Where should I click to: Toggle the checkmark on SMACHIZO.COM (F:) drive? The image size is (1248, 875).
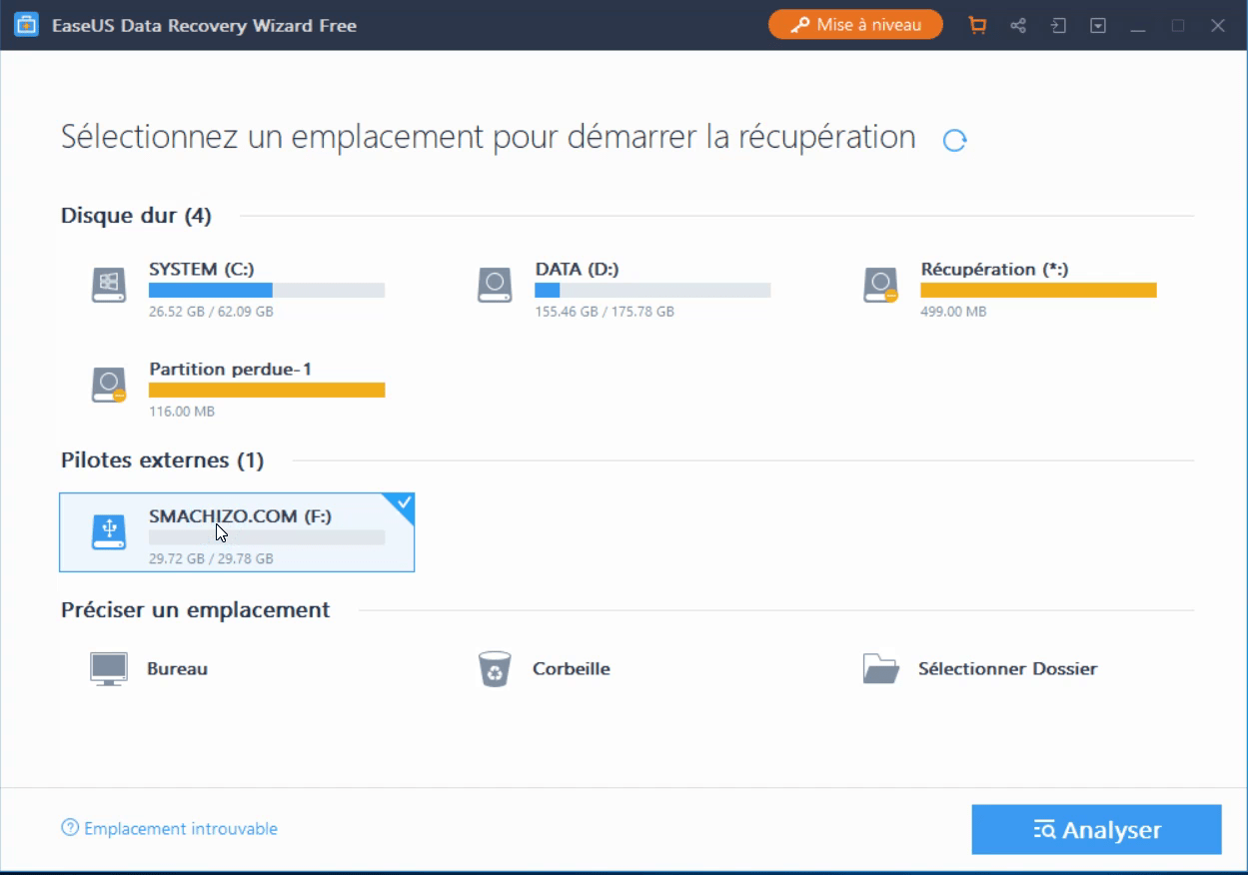(403, 503)
